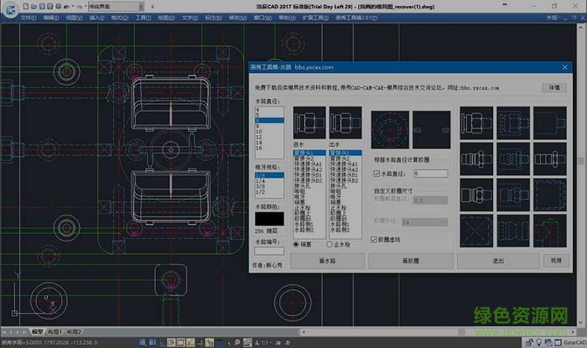Click the outlet (出水) fitting preview thumbnail
This screenshot has height=348, width=587.
click(x=345, y=122)
